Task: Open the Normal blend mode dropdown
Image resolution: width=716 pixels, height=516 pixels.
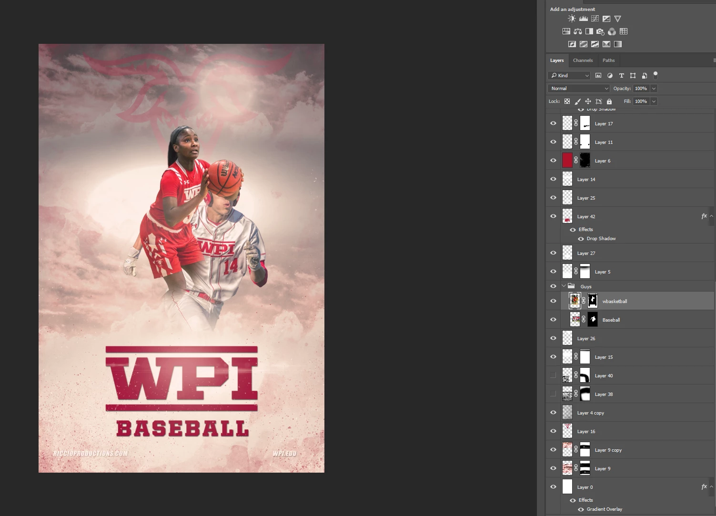Action: point(579,89)
